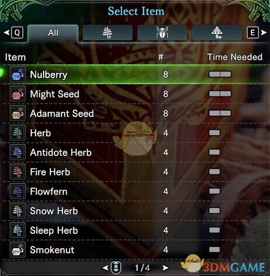Choose the Adamant Seed item icon
Screen dimensions: 270x276
coord(18,113)
